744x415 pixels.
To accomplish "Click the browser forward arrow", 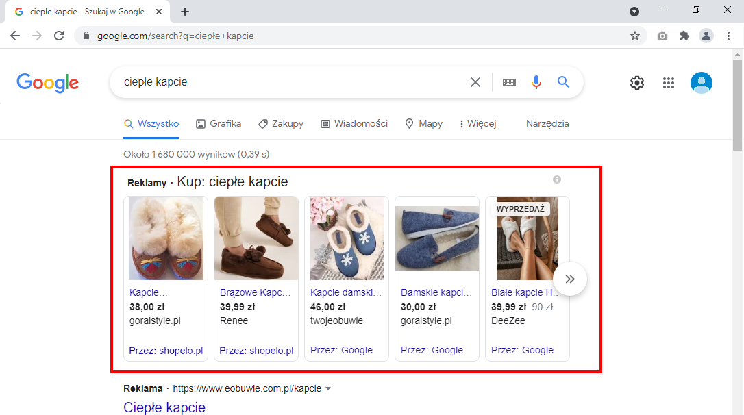I will (x=37, y=36).
